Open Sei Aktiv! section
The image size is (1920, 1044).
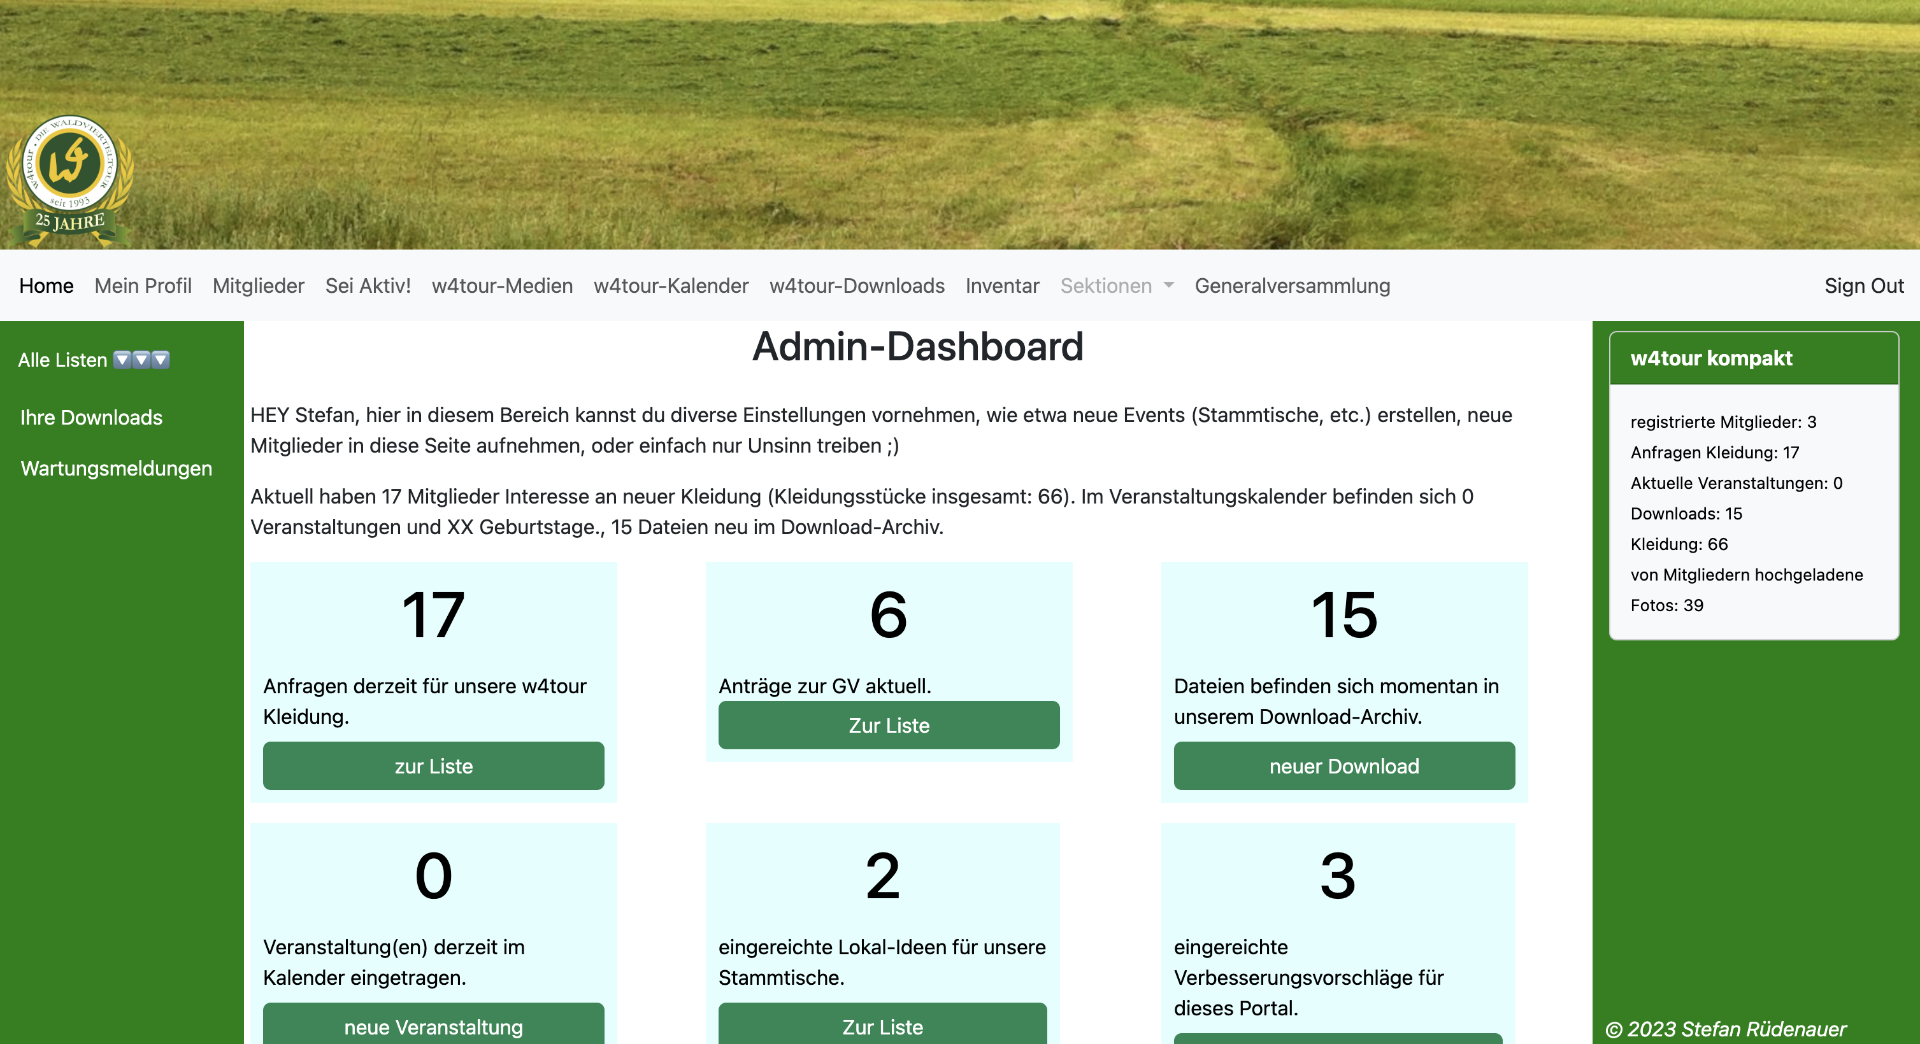pyautogui.click(x=368, y=286)
